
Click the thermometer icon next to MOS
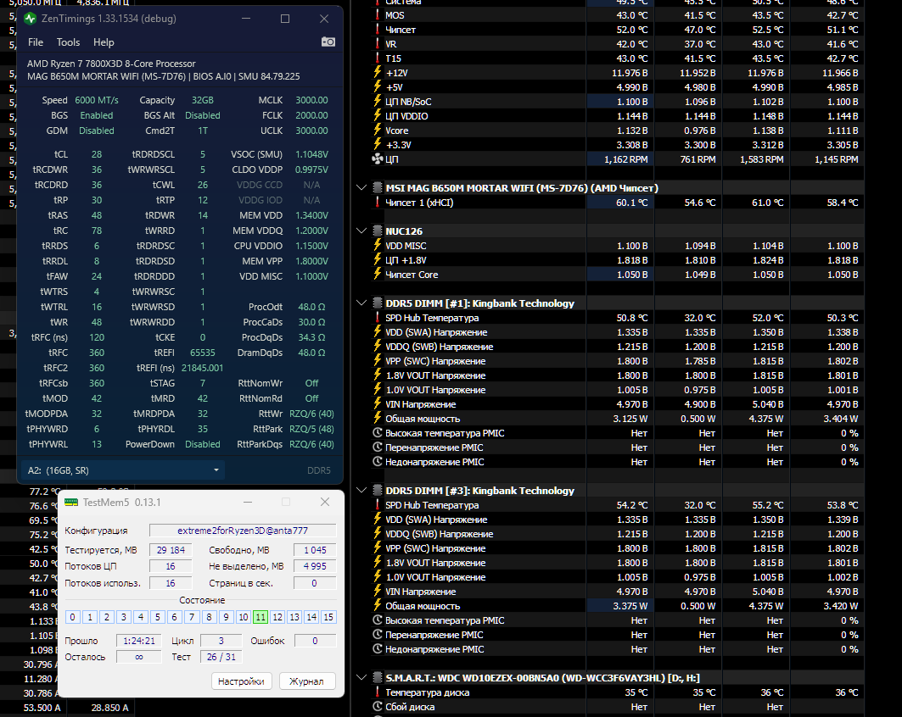(378, 15)
